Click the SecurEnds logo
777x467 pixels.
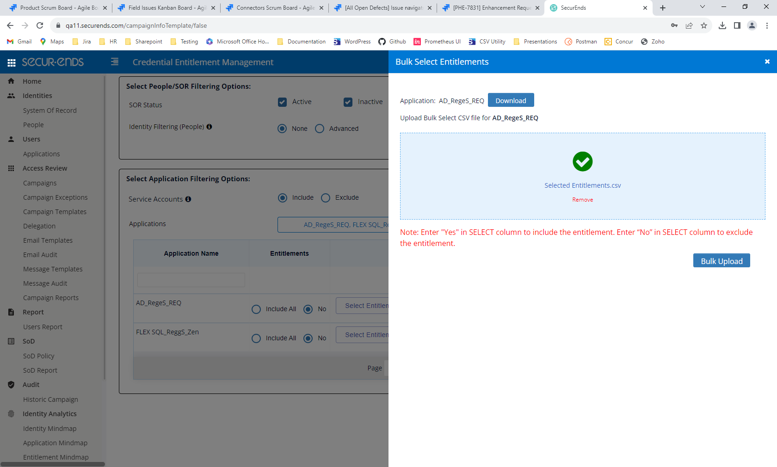[52, 62]
